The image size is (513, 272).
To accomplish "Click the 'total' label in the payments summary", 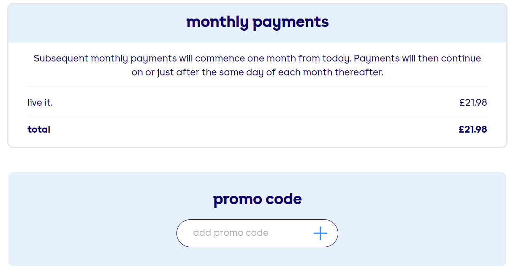I will (38, 129).
